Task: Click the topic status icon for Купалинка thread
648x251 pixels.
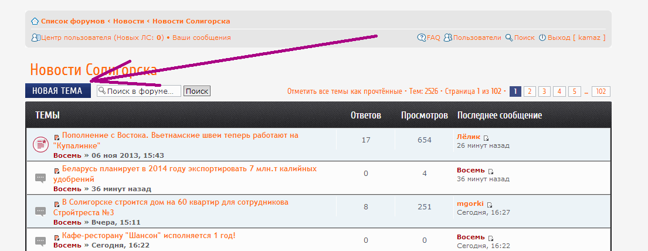Action: (40, 144)
